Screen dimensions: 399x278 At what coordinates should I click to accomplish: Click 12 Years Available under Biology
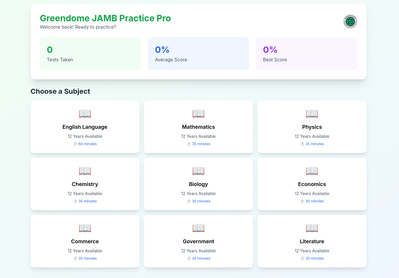coord(198,194)
